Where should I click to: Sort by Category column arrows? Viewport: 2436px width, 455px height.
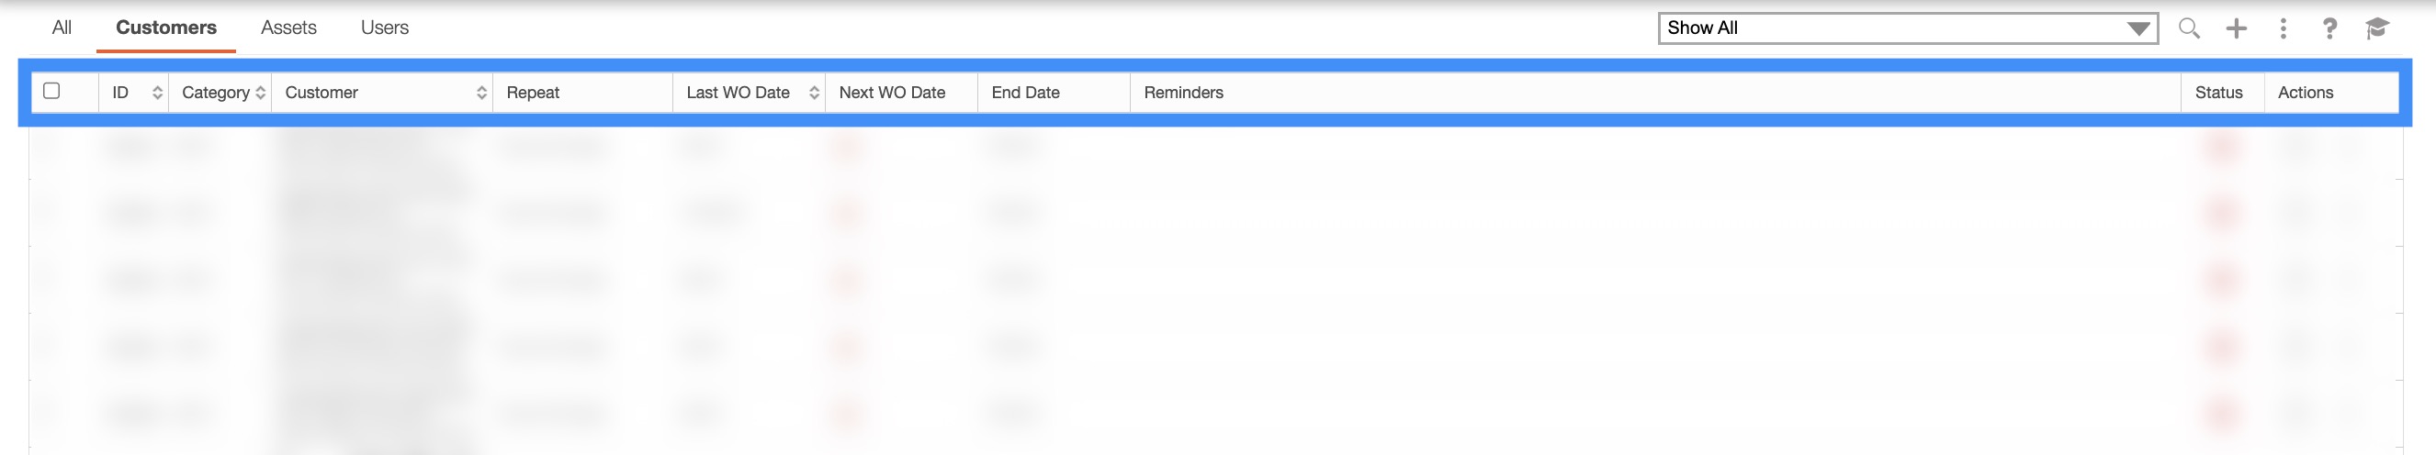click(261, 93)
